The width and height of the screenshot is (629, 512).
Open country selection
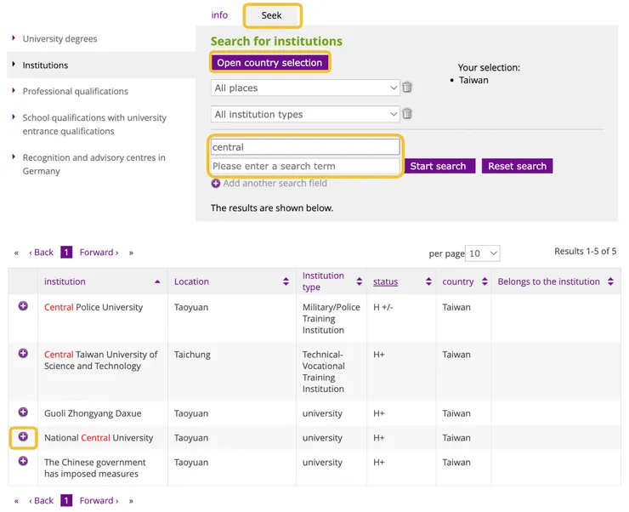point(269,62)
